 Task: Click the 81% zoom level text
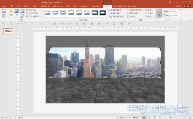[184, 117]
